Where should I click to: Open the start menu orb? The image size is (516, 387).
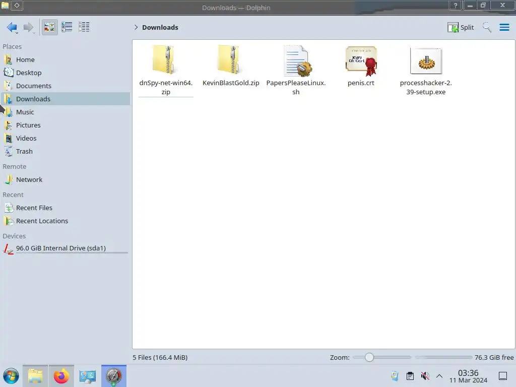coord(11,376)
